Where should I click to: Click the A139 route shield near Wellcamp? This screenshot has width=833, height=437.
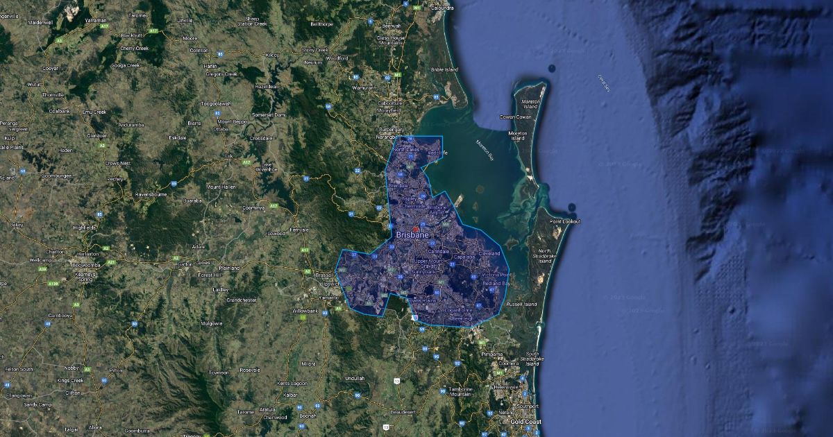tap(51, 283)
